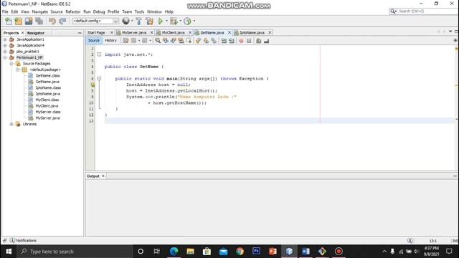
Task: Close the Output panel tab
Action: click(103, 176)
